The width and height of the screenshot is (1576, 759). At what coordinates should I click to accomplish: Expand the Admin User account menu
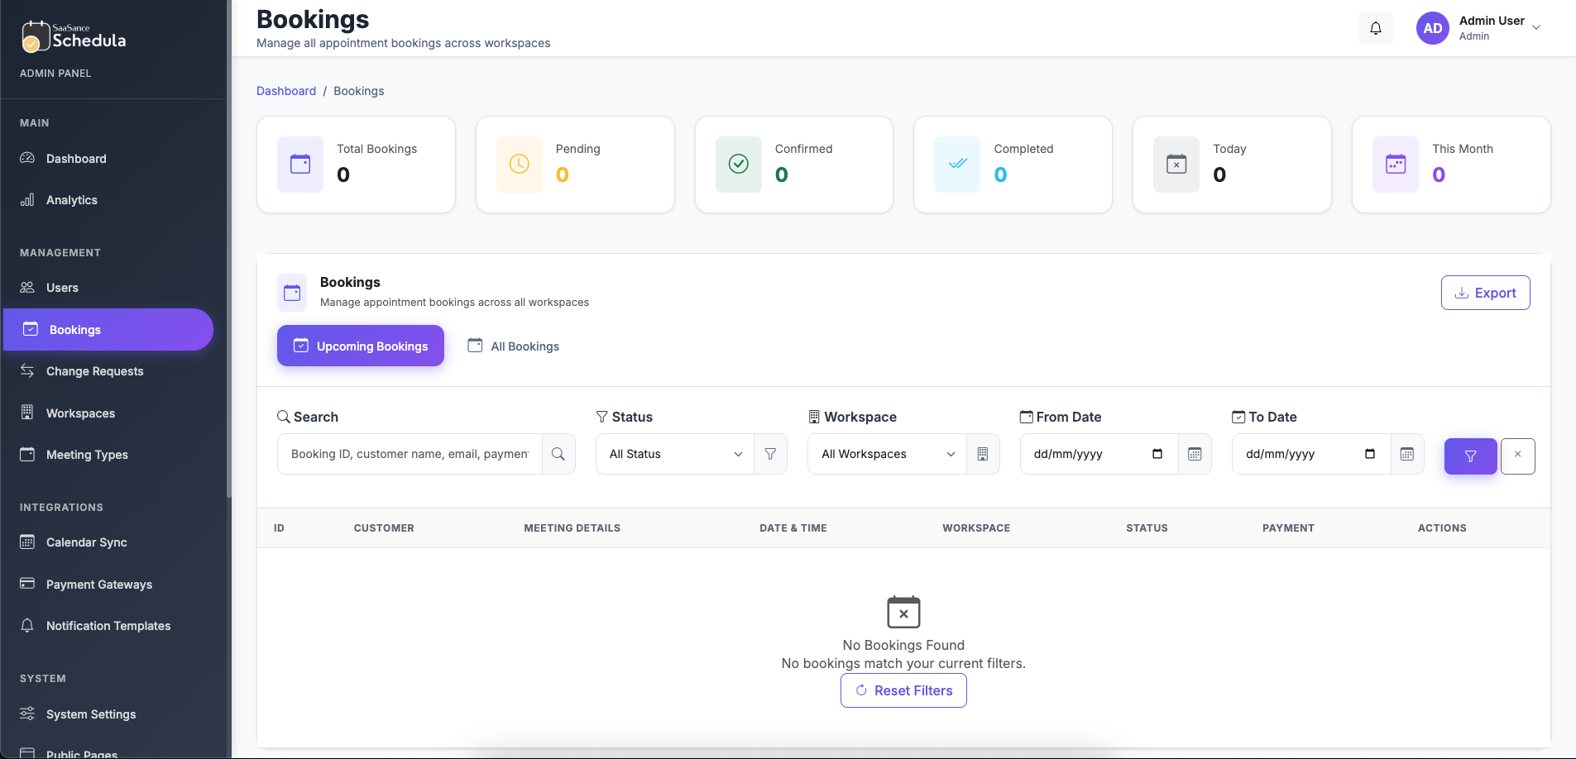point(1497,27)
